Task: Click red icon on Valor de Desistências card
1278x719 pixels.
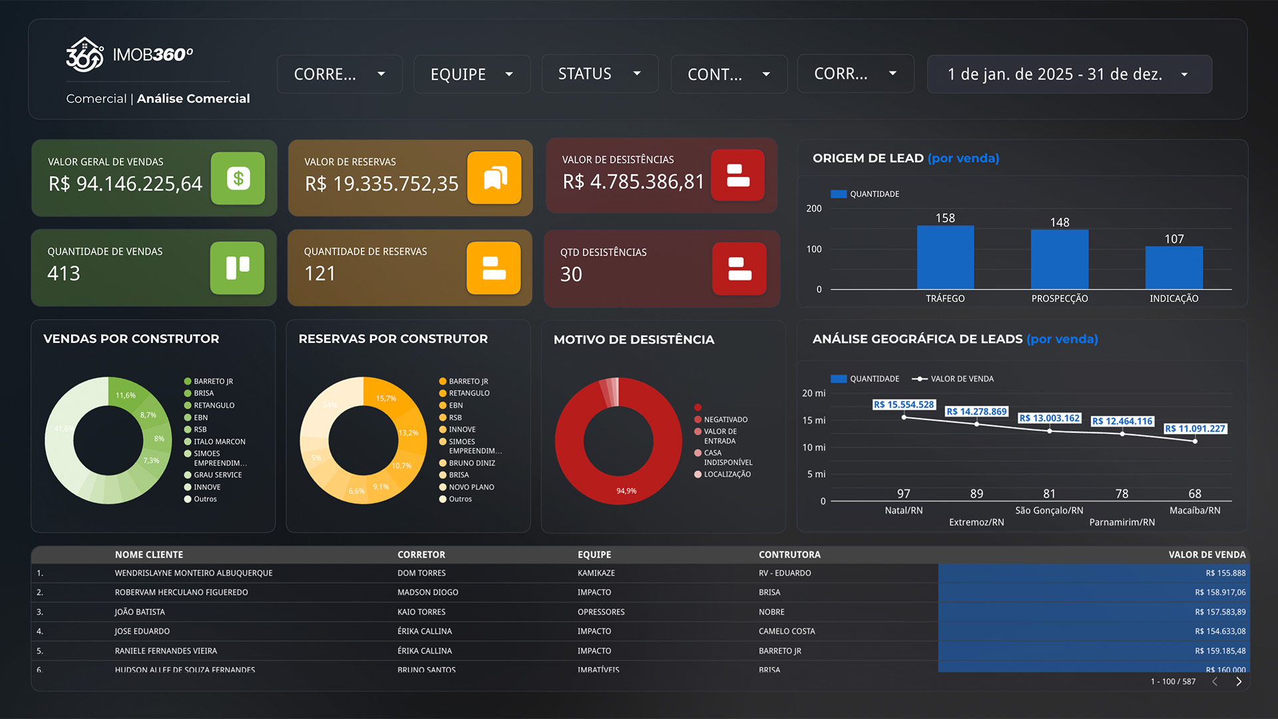Action: [x=738, y=176]
